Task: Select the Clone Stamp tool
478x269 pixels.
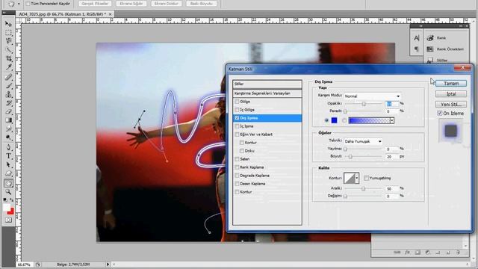Action: point(8,94)
